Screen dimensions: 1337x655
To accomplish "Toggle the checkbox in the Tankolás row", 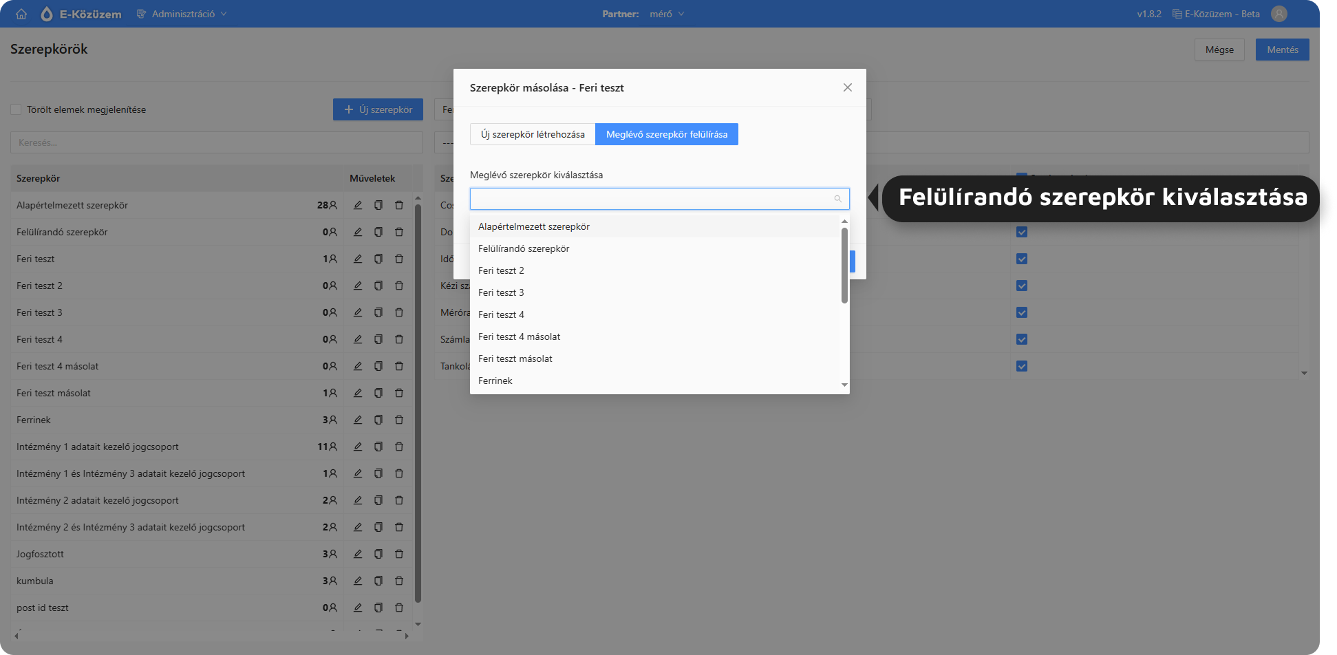I will (1022, 366).
